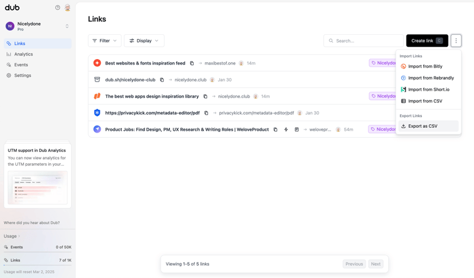Screen dimensions: 474x278
Task: Click the Previous page button
Action: click(354, 264)
